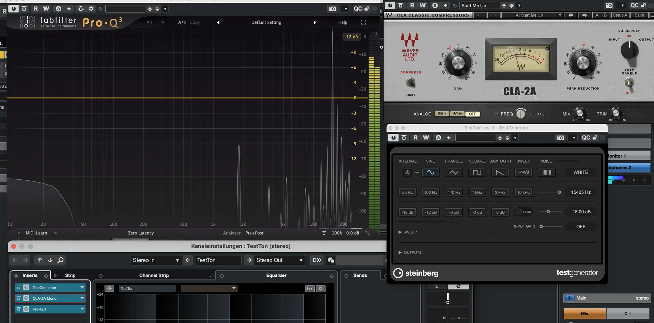Image resolution: width=654 pixels, height=323 pixels.
Task: Click the QC lock icon above CLA-2A
Action: pyautogui.click(x=643, y=5)
